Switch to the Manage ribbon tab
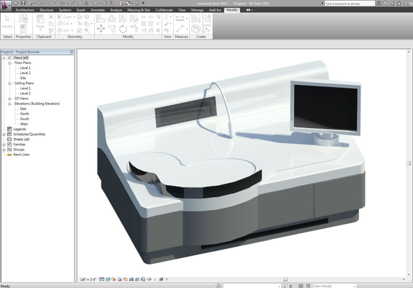The image size is (413, 288). point(197,10)
